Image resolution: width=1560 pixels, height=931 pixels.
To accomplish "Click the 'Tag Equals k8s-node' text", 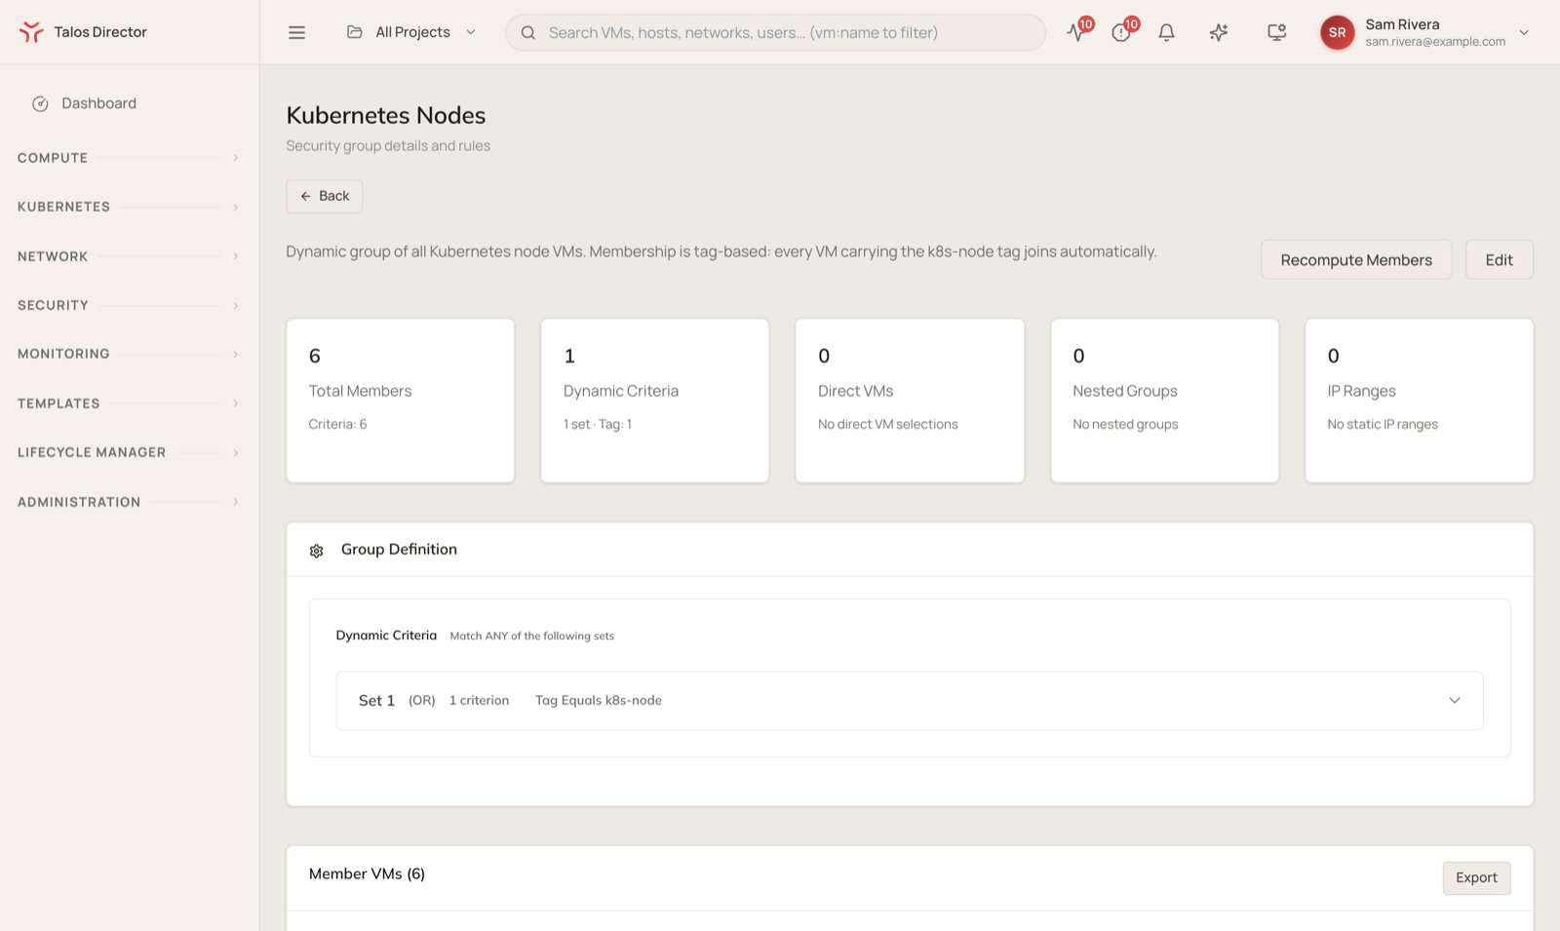I will coord(598,700).
